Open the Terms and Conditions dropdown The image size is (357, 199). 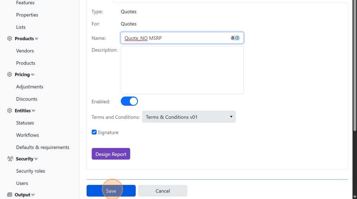click(x=189, y=117)
